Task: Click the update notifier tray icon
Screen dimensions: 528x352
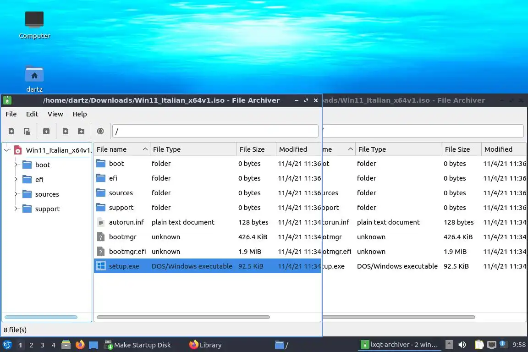Action: tap(503, 344)
